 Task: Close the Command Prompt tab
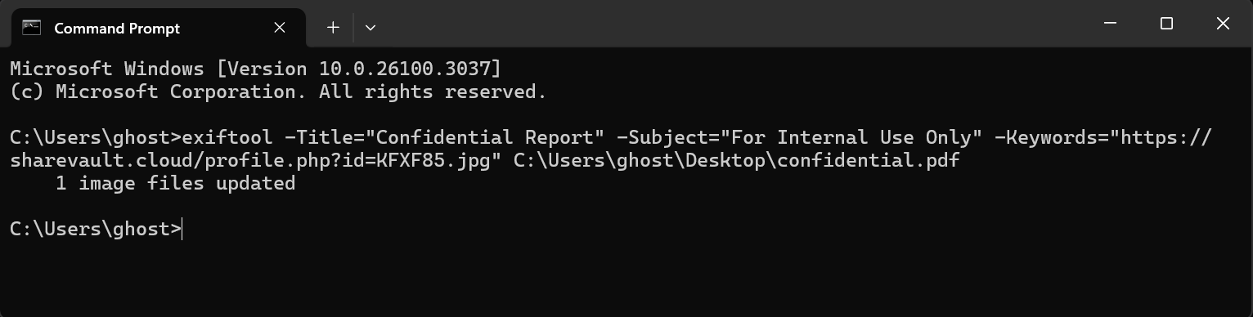[280, 27]
